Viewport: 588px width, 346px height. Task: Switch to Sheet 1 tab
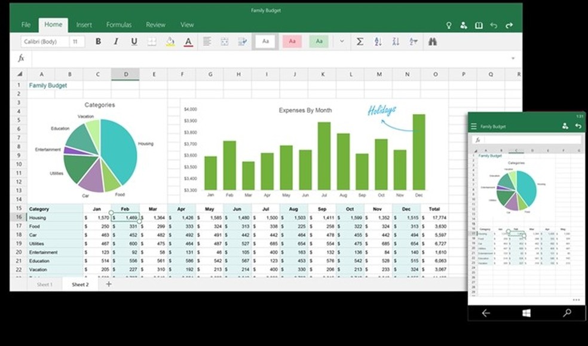[x=44, y=284]
